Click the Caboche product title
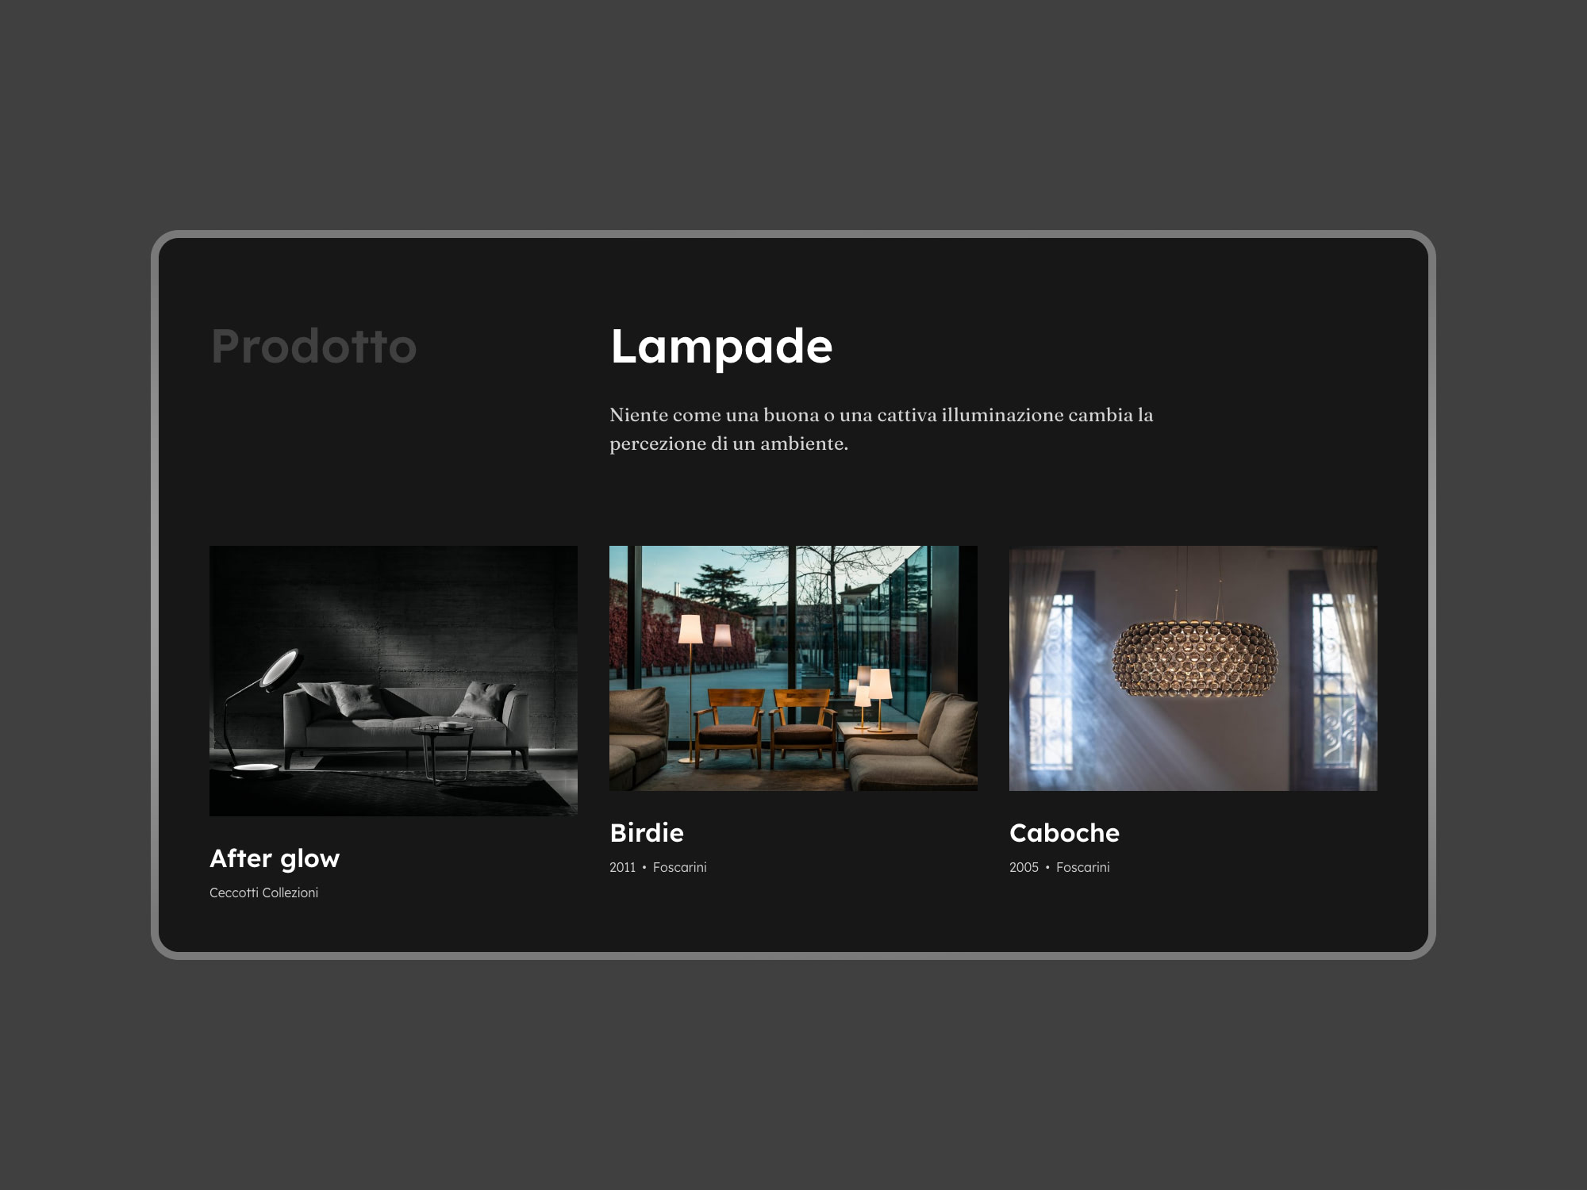The height and width of the screenshot is (1190, 1587). 1064,833
